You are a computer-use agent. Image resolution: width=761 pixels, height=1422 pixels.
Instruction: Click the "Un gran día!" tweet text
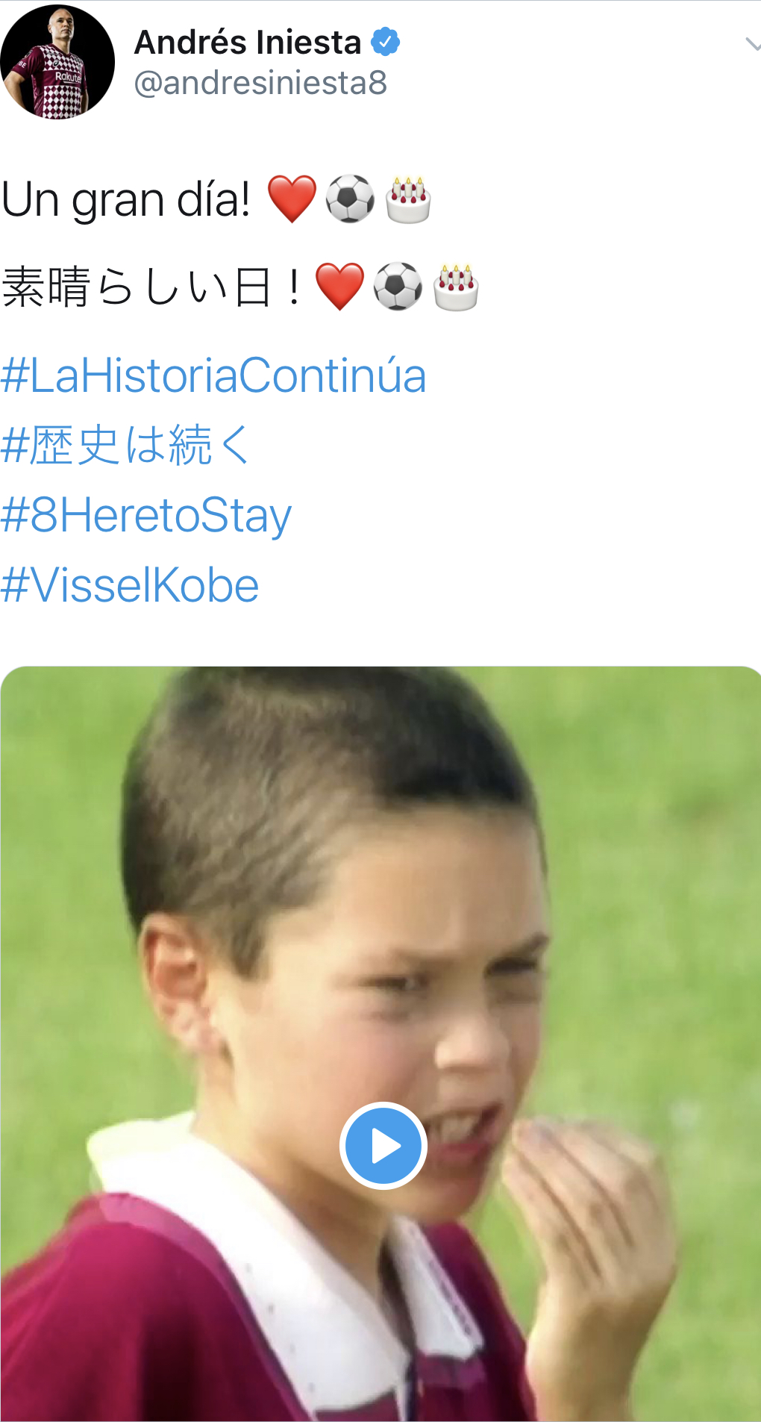pos(126,200)
